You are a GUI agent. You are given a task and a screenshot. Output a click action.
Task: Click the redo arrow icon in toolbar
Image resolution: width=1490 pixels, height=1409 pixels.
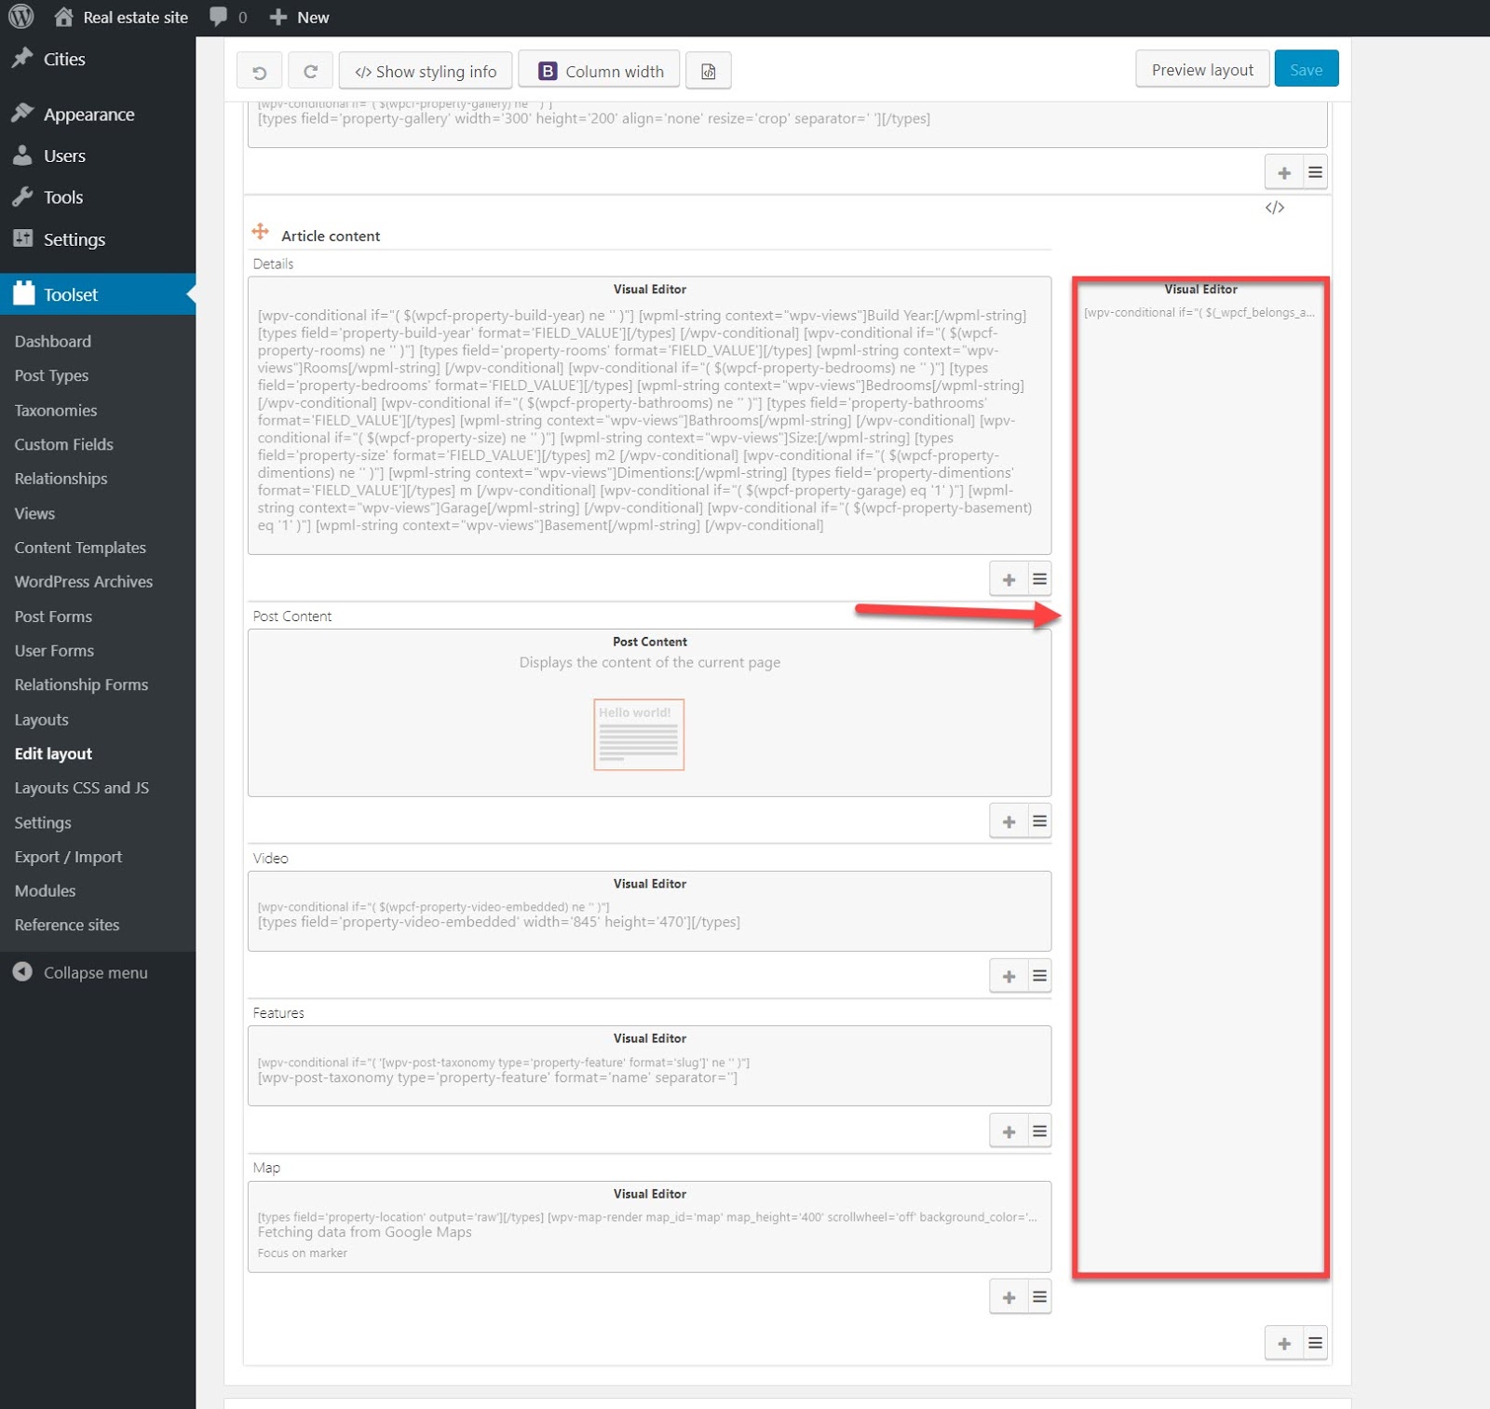pyautogui.click(x=311, y=72)
